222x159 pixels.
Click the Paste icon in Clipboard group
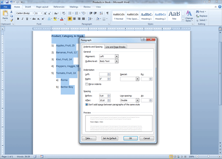[x=5, y=14]
